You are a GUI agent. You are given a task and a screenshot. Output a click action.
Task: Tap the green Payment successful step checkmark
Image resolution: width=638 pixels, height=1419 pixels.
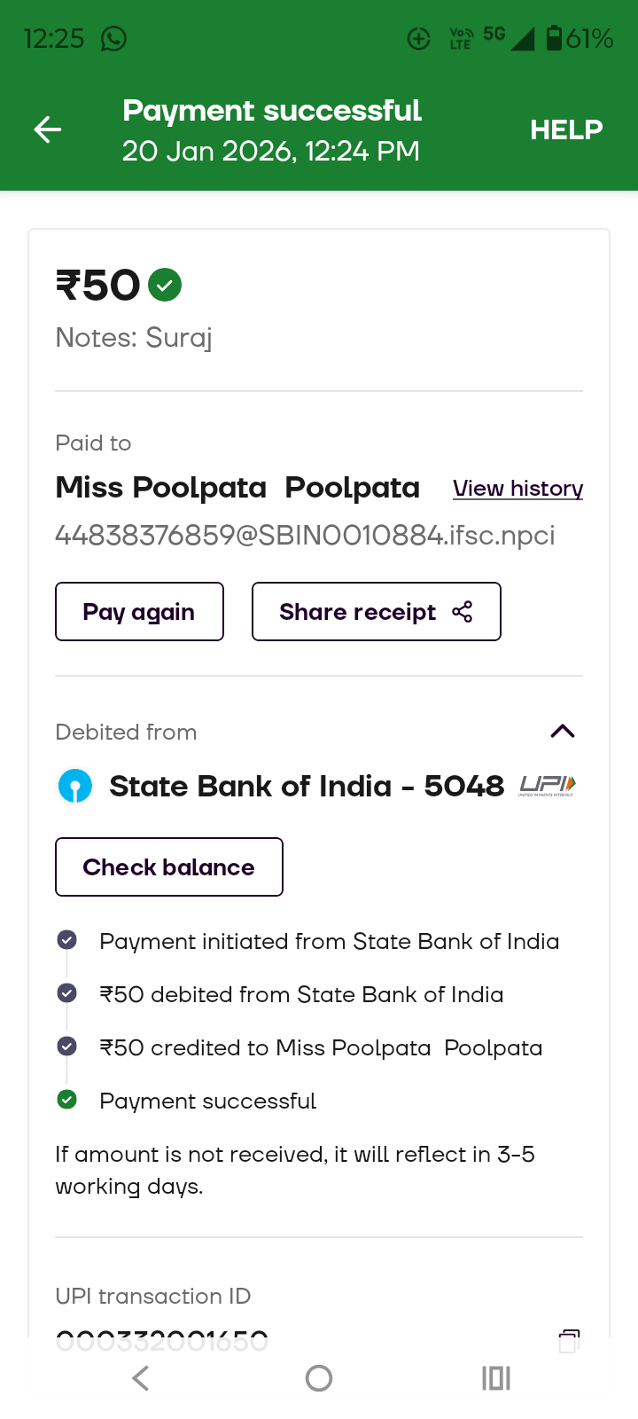(66, 1100)
